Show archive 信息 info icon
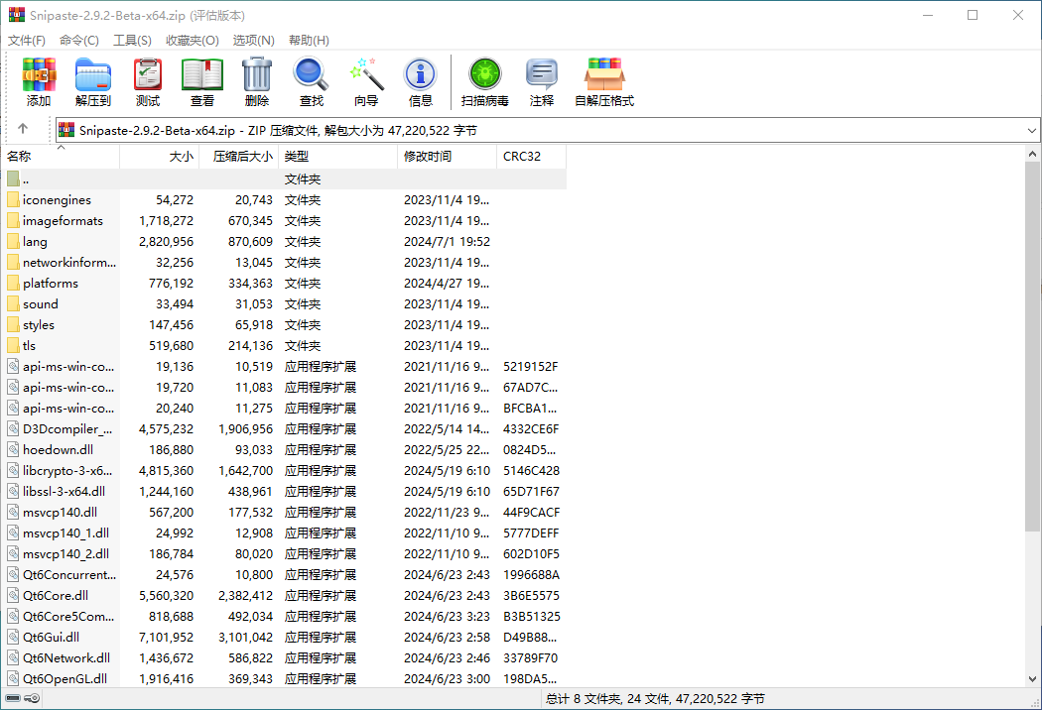The image size is (1042, 710). click(x=420, y=73)
